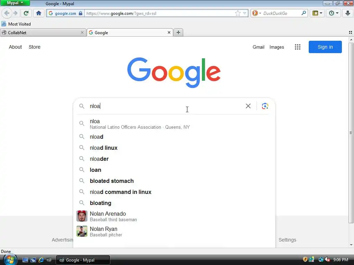Image resolution: width=354 pixels, height=265 pixels.
Task: Choose the nloader suggestion
Action: pos(174,159)
